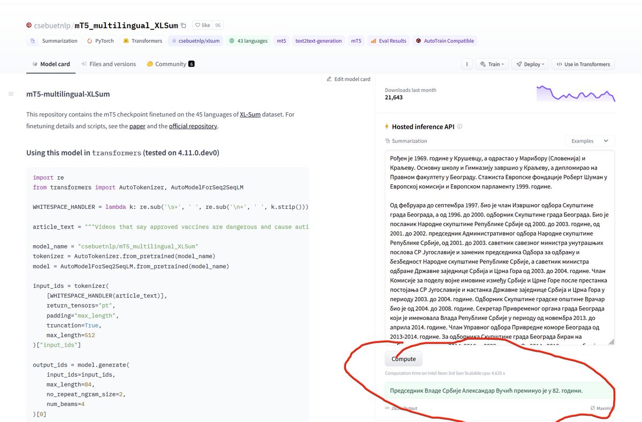Click the 'mT5-multilingual-XLSum' heading
This screenshot has height=422, width=642.
(68, 94)
